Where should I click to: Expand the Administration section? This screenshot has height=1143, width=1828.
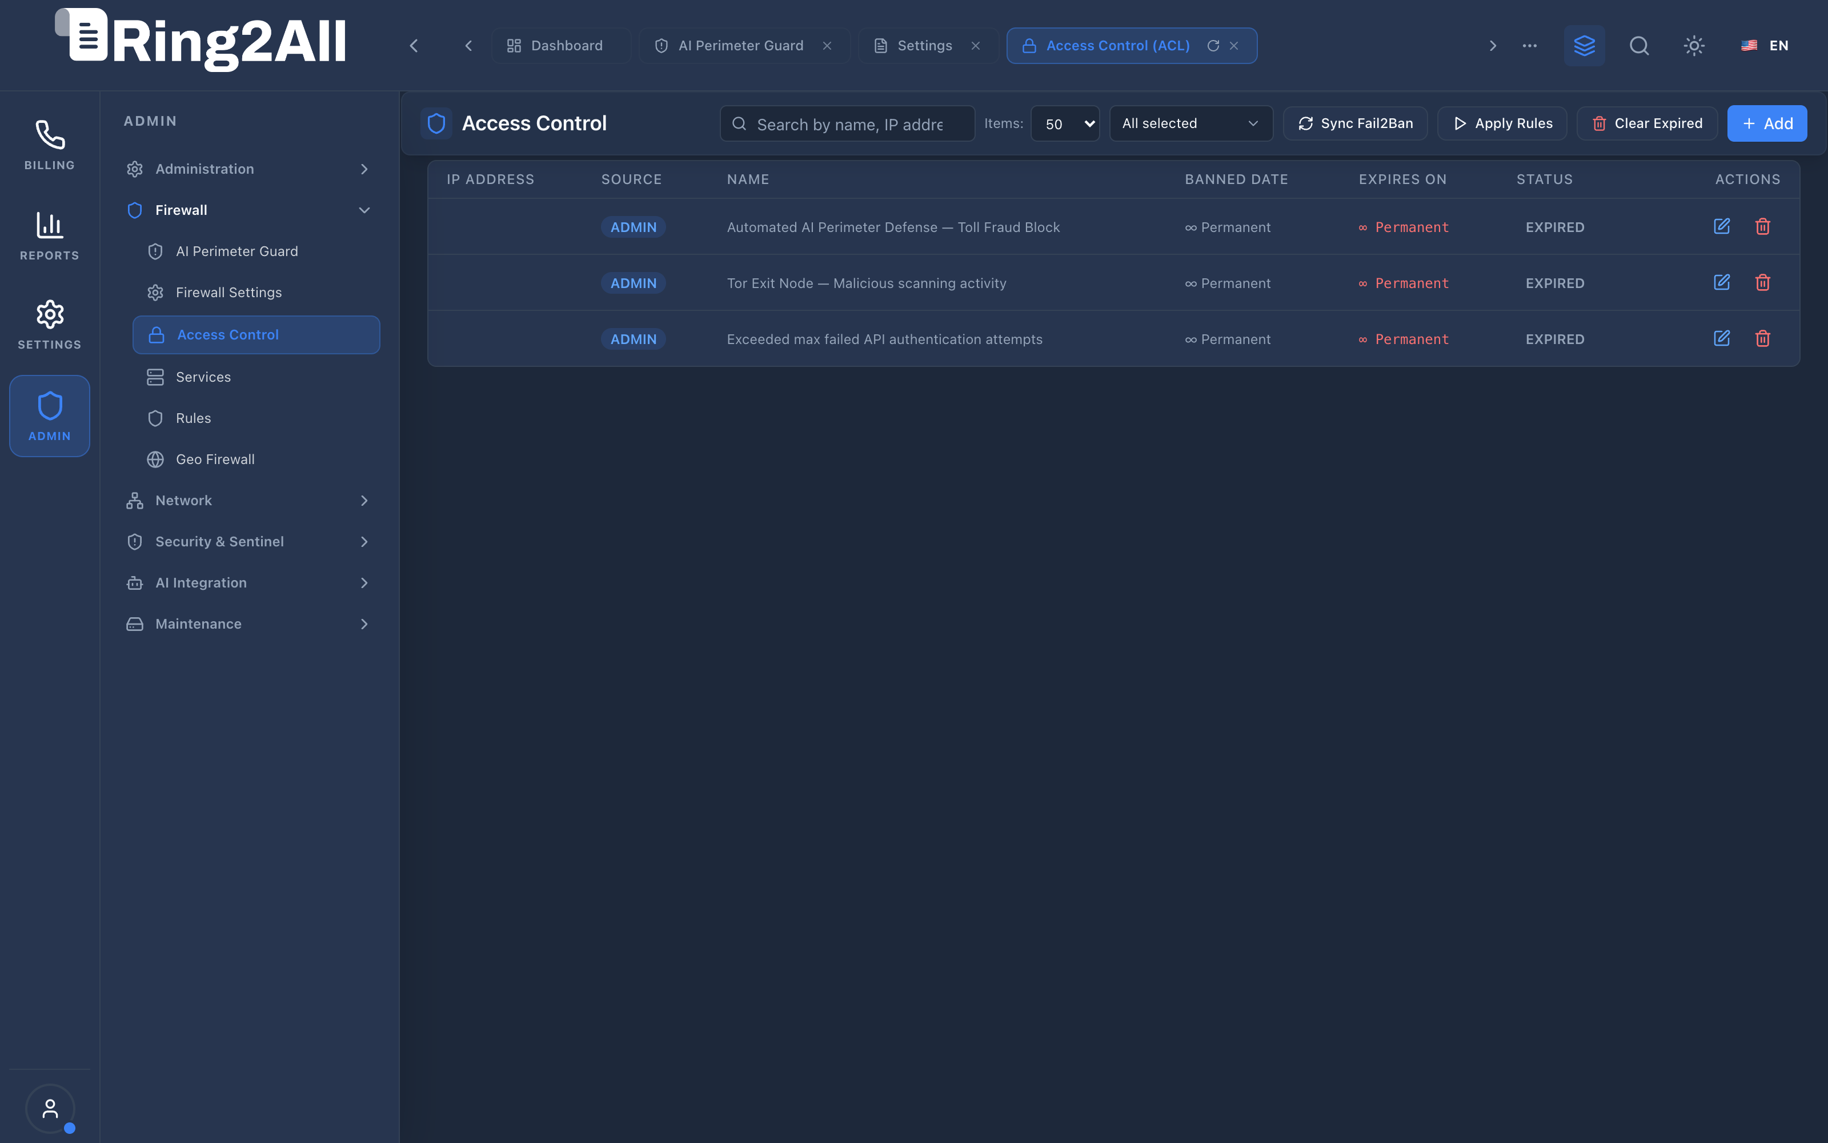249,169
